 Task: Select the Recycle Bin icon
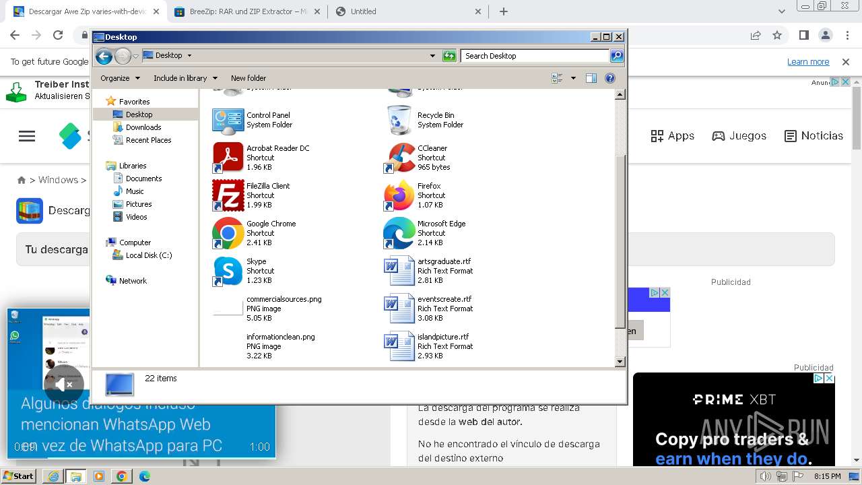point(399,121)
